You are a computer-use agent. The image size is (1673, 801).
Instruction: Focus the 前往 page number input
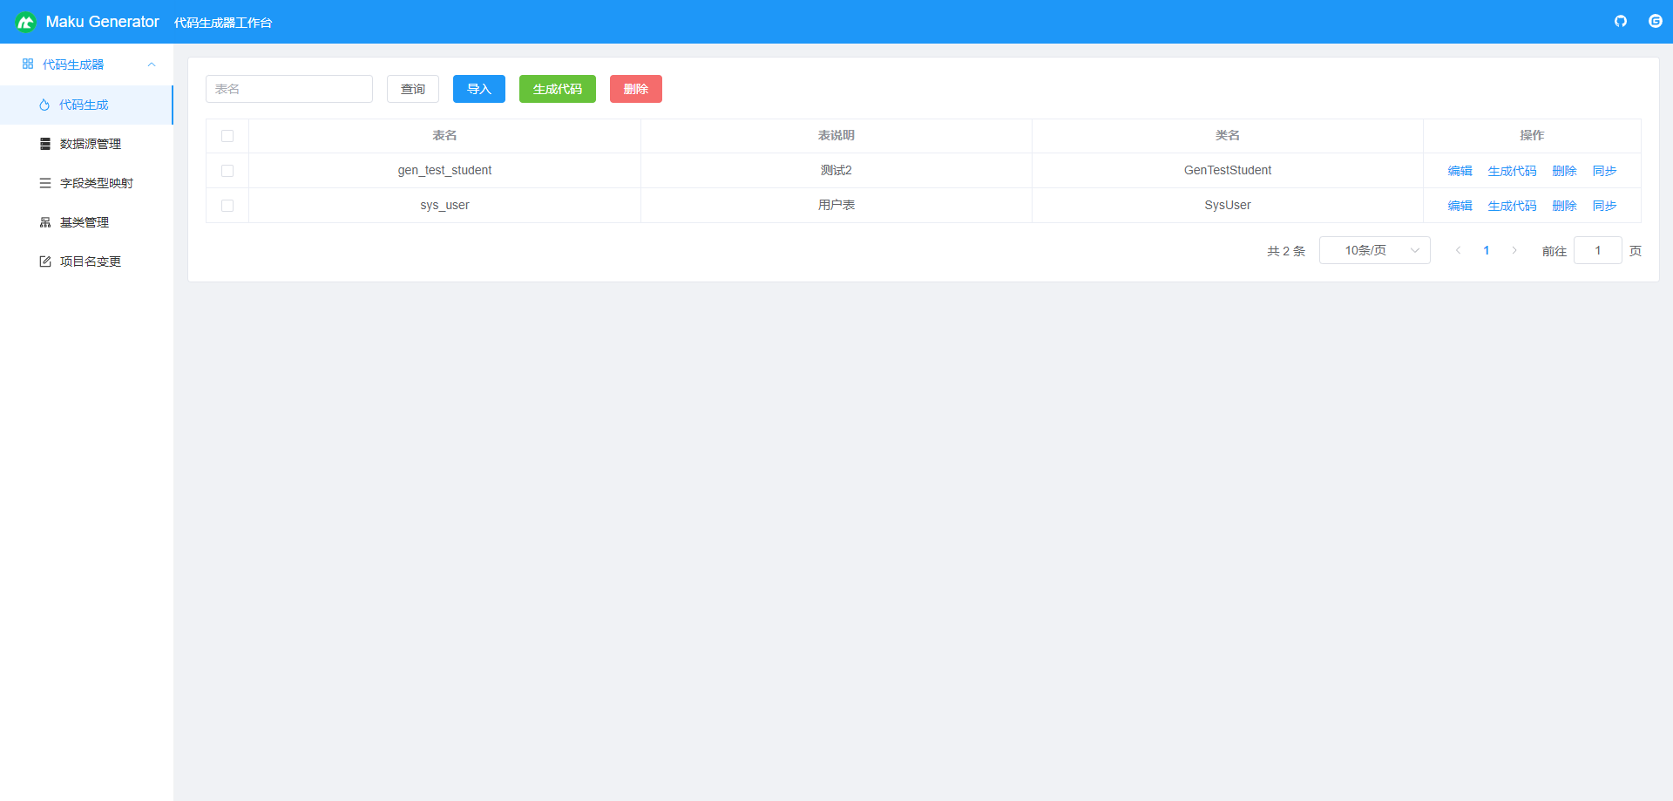1598,250
